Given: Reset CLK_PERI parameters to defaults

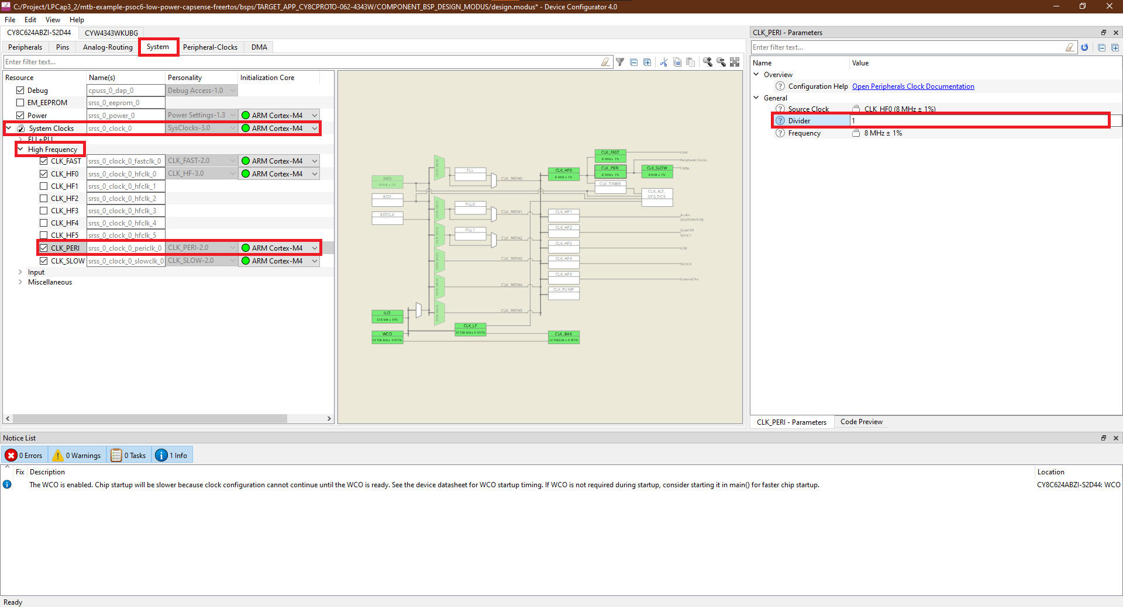Looking at the screenshot, I should [x=1085, y=47].
